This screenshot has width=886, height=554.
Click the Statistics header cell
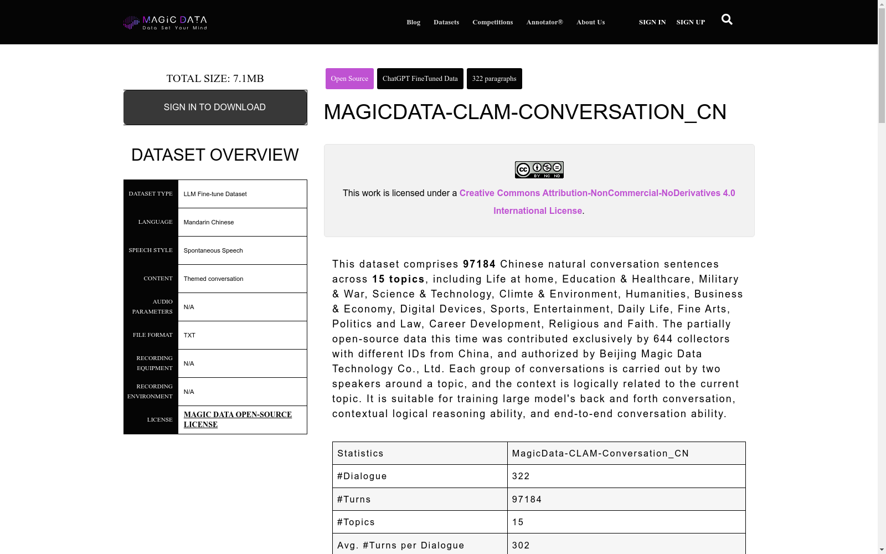[x=420, y=453]
